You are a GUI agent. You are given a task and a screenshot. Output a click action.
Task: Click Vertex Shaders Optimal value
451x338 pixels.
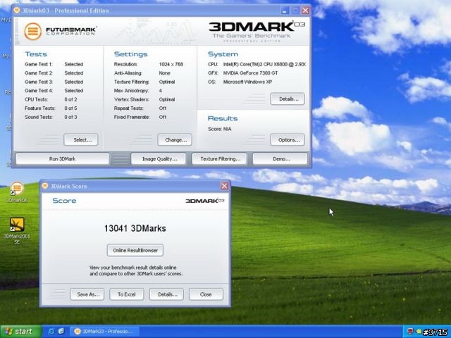(x=167, y=99)
